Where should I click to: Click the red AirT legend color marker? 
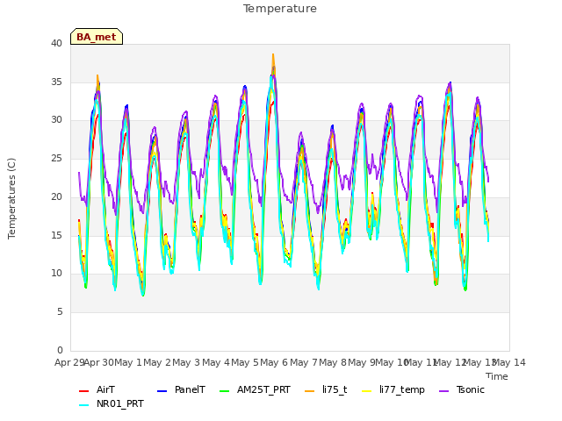[x=84, y=391]
